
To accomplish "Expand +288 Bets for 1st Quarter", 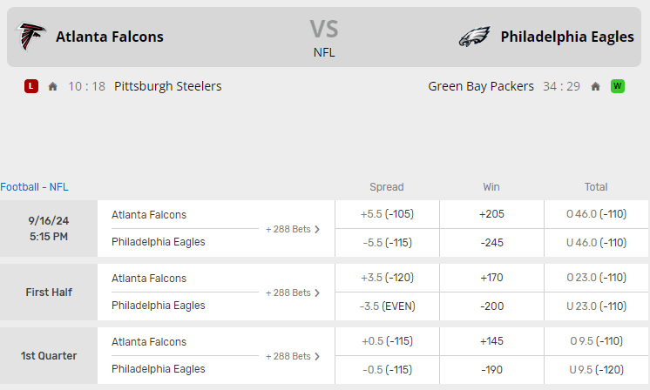I will coord(293,356).
